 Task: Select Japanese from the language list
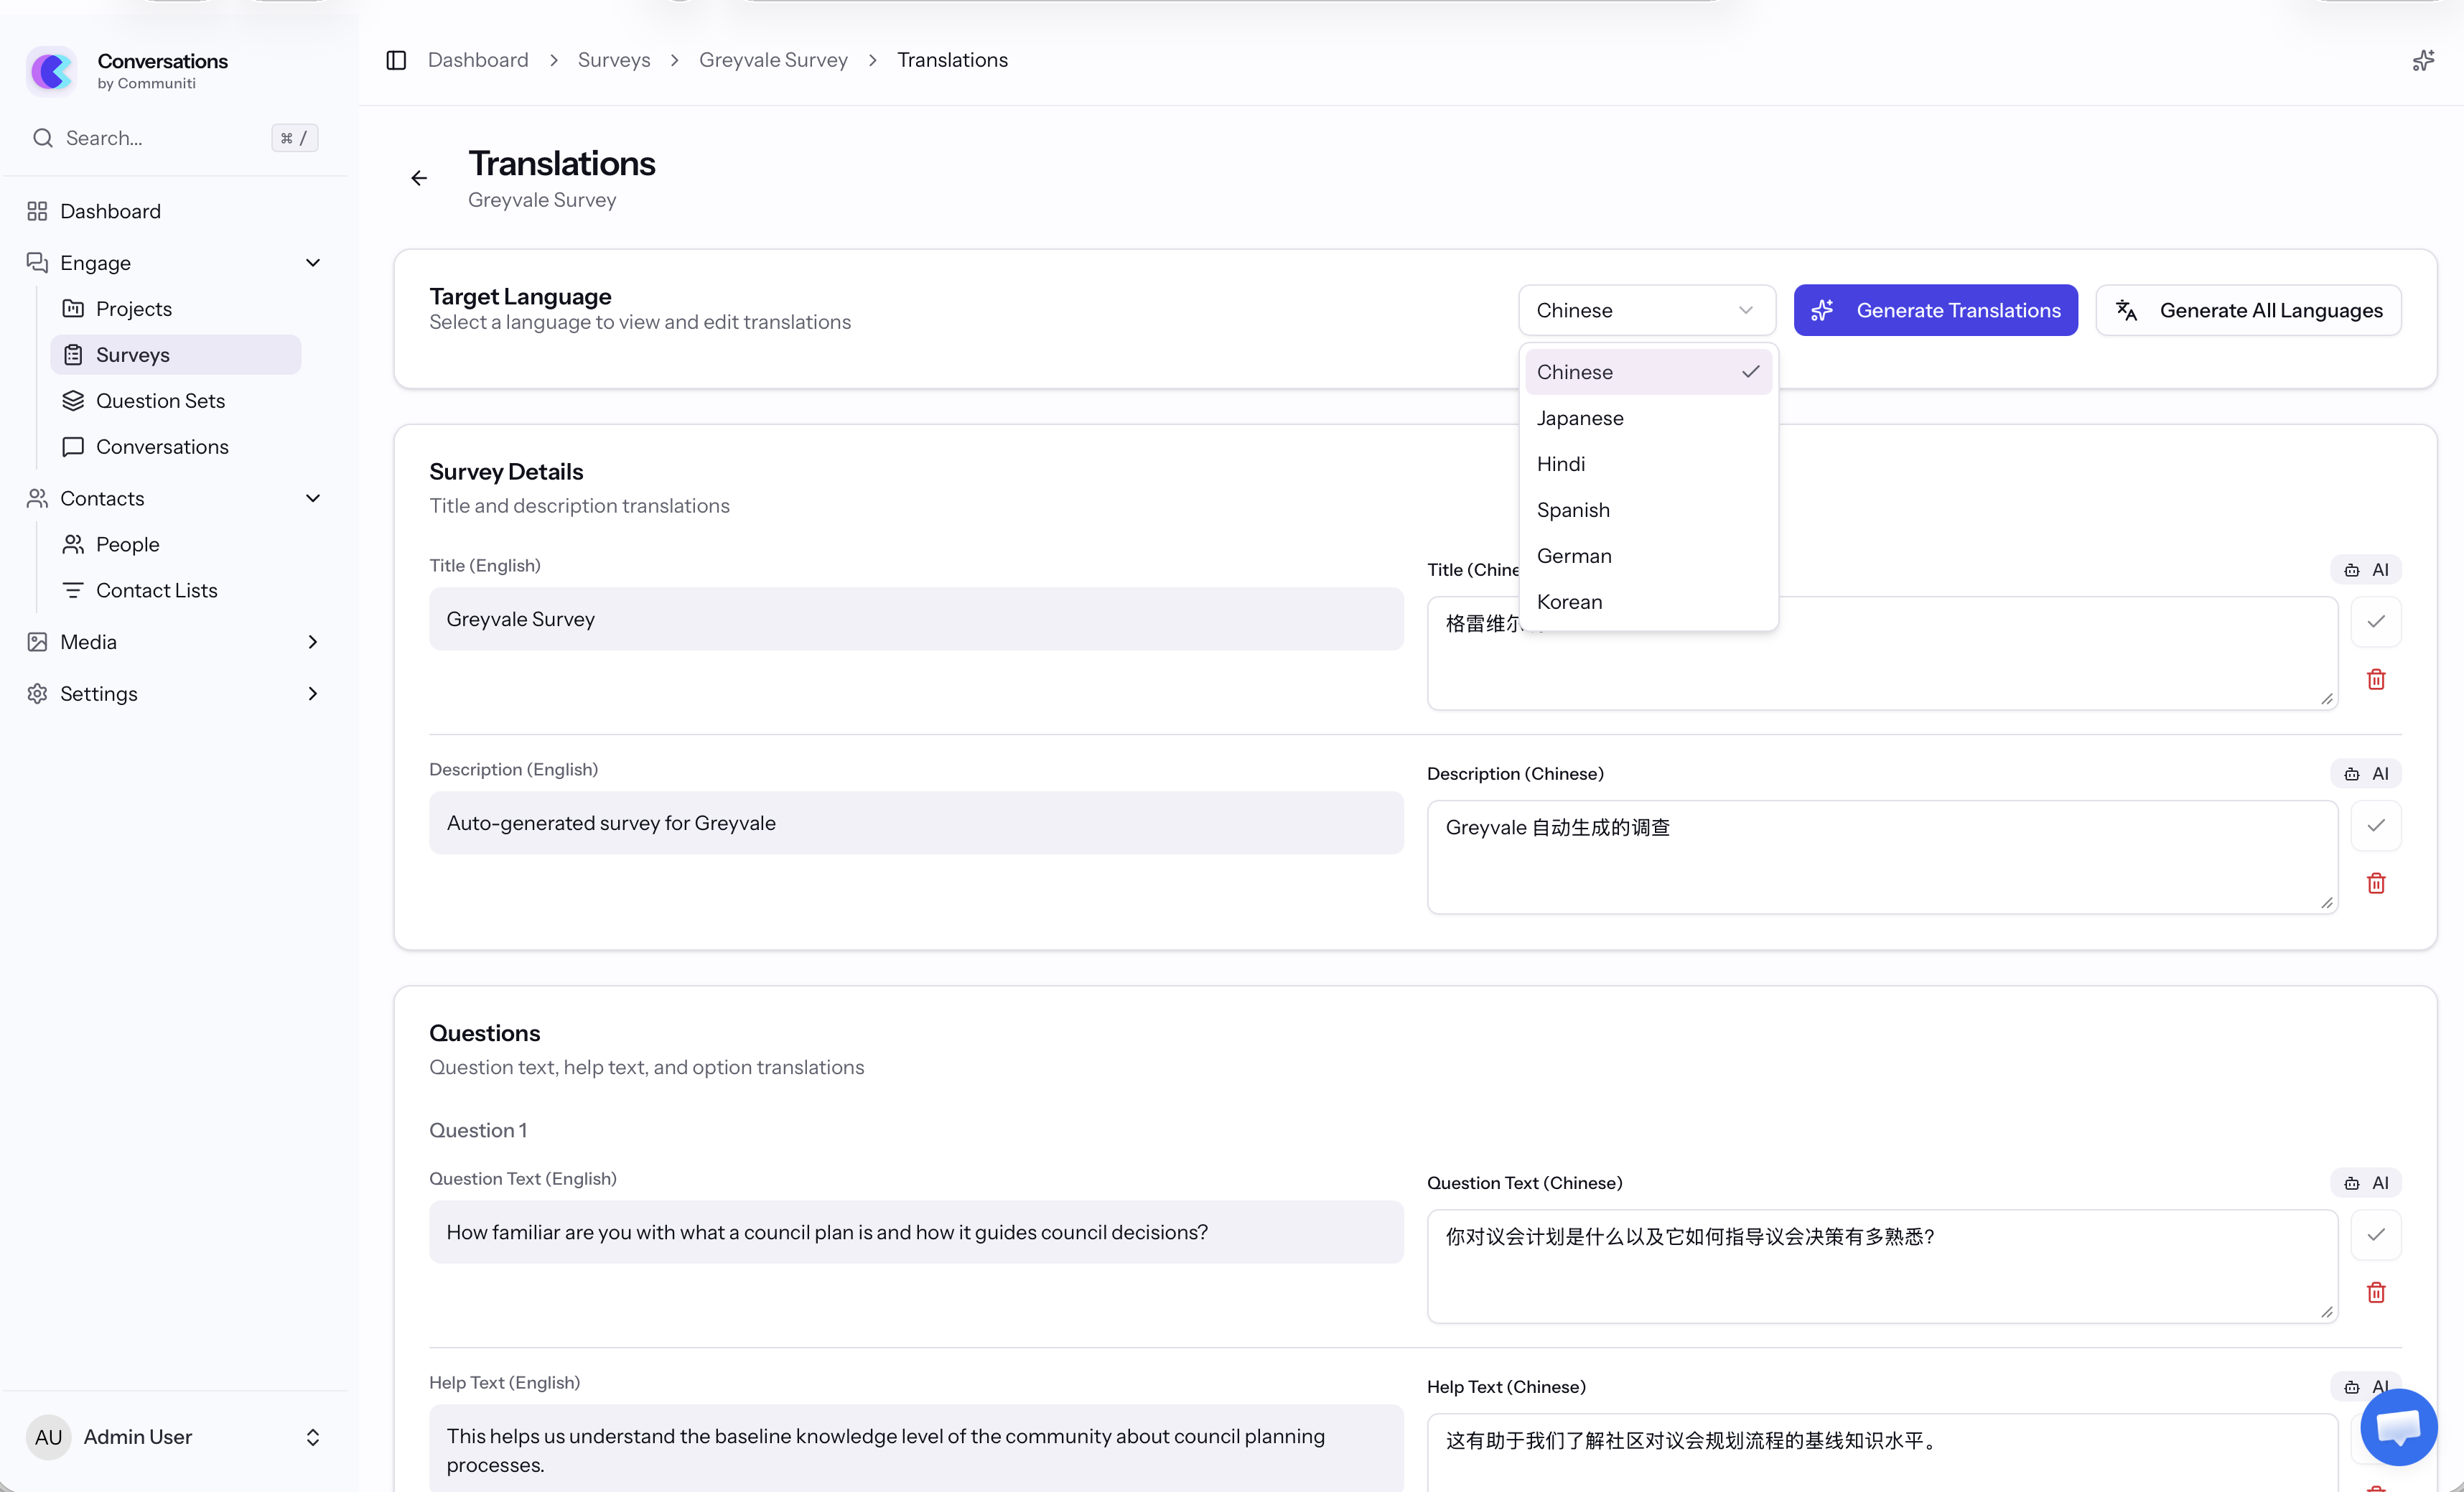tap(1580, 418)
